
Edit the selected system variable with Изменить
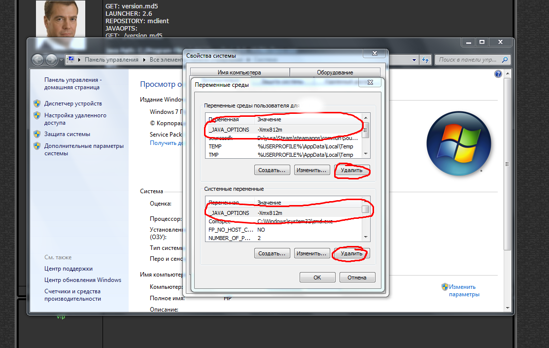pos(311,253)
